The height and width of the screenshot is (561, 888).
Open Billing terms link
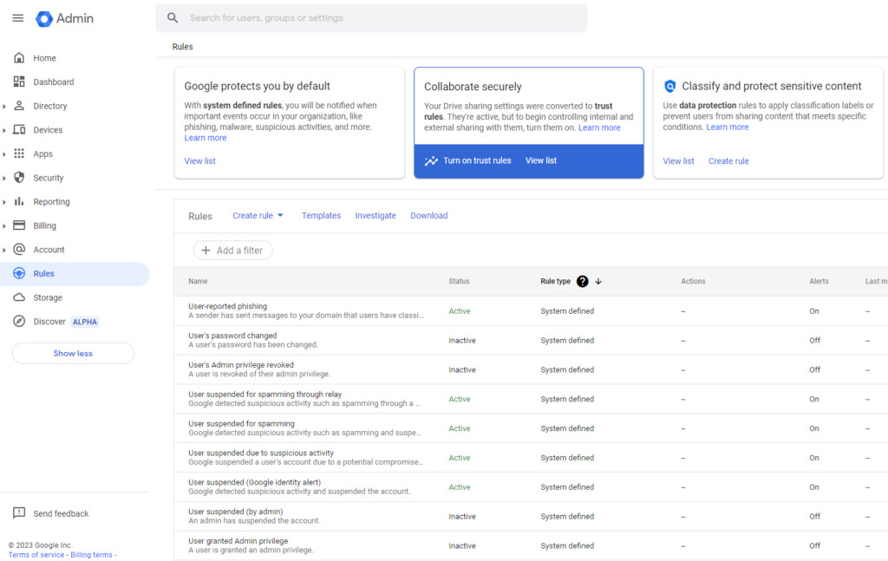click(91, 555)
